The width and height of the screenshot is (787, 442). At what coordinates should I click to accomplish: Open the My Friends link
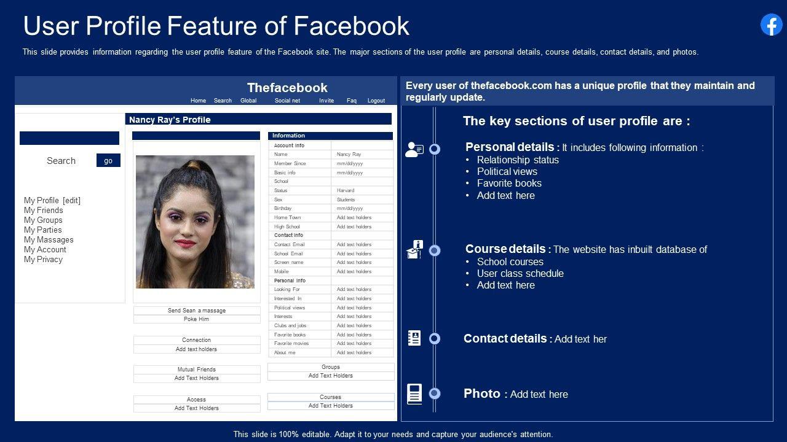44,210
